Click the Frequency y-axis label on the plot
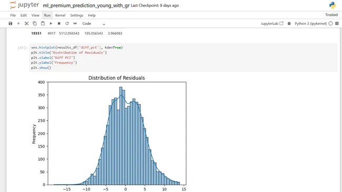 [x=34, y=134]
